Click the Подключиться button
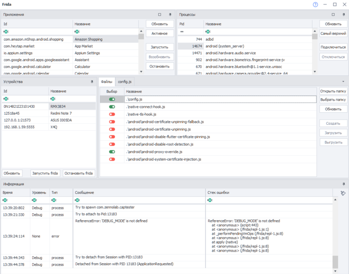Screen dimensions: 349x274 [333, 47]
